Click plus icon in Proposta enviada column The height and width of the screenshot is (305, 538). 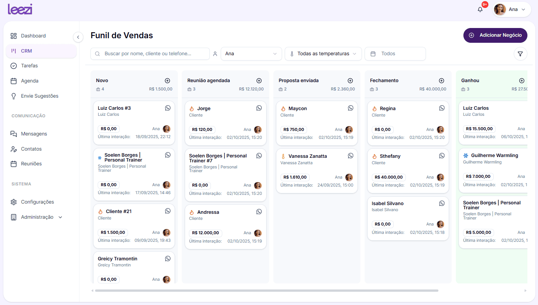click(x=350, y=81)
